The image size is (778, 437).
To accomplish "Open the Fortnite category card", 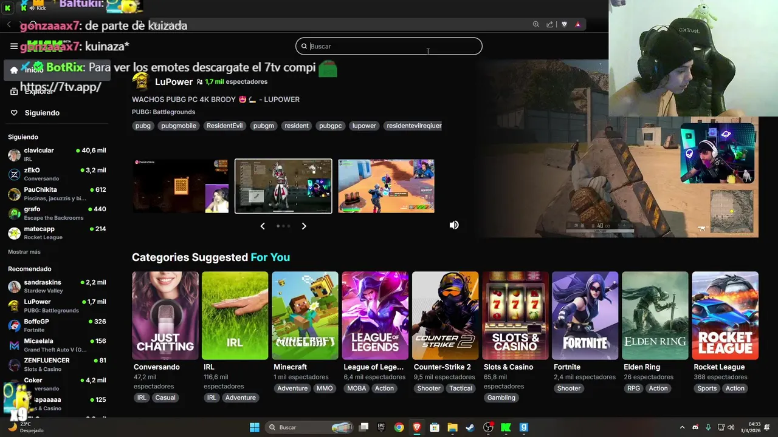I will pos(585,316).
